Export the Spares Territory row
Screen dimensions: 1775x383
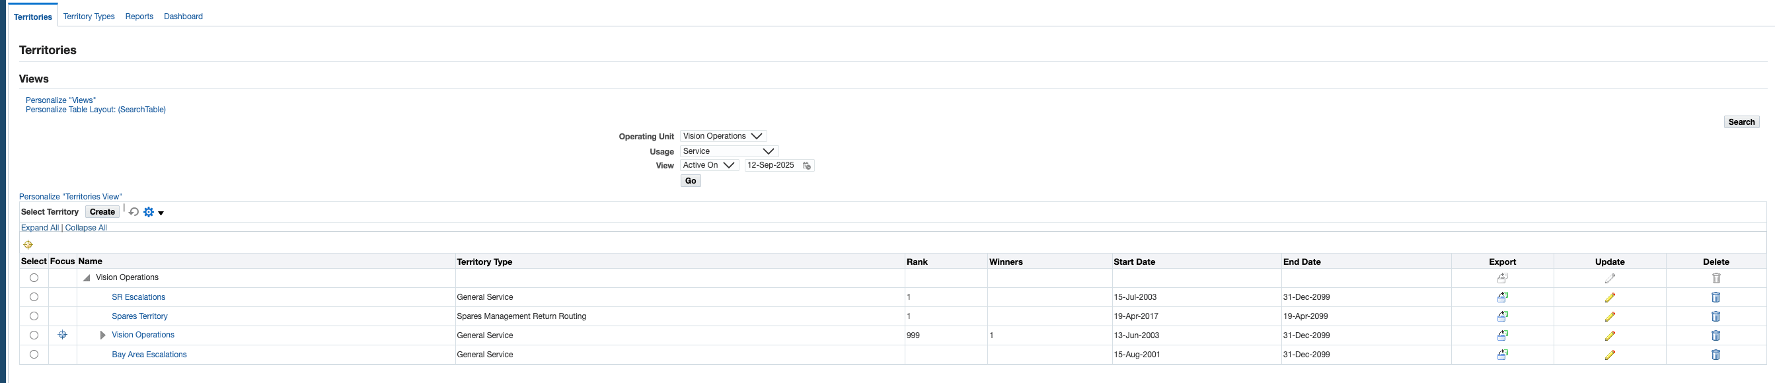[1502, 317]
